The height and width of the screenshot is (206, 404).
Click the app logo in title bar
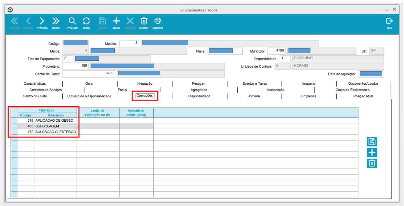pos(10,10)
